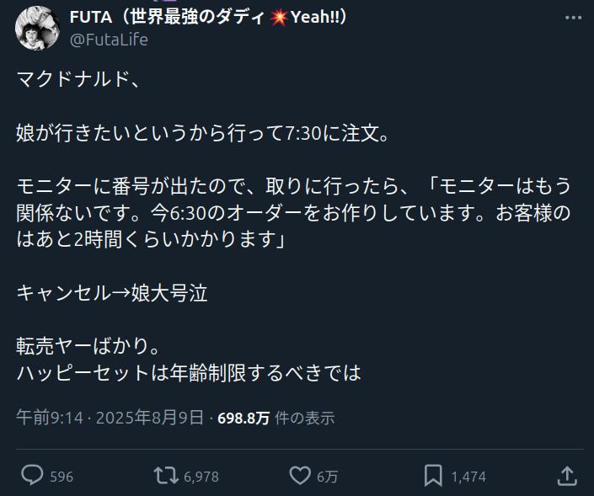The image size is (594, 496).
Task: Click the like count 6万
Action: pyautogui.click(x=327, y=477)
